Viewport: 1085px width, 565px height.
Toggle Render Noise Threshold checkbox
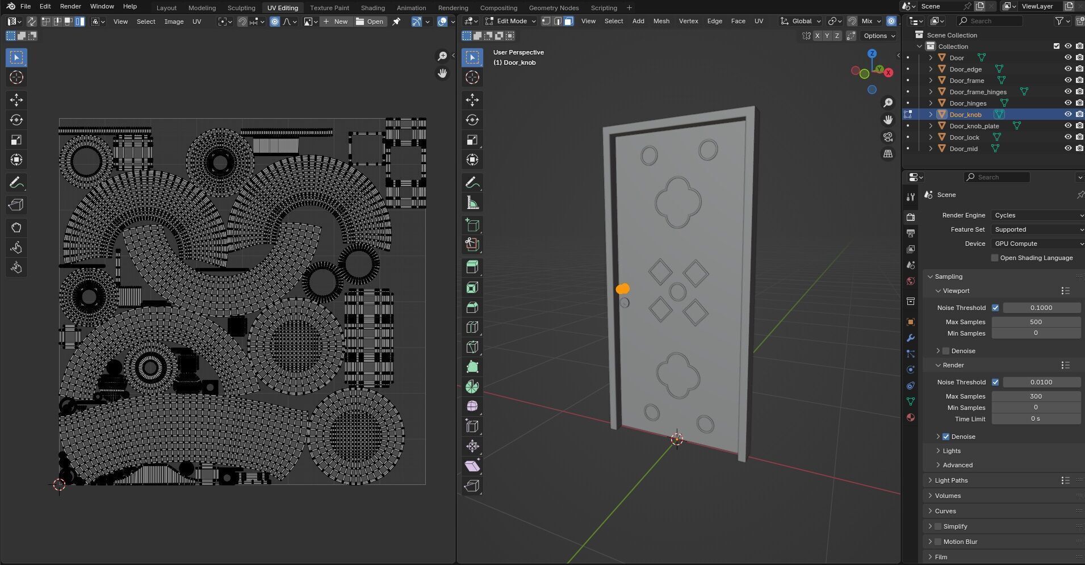click(995, 382)
